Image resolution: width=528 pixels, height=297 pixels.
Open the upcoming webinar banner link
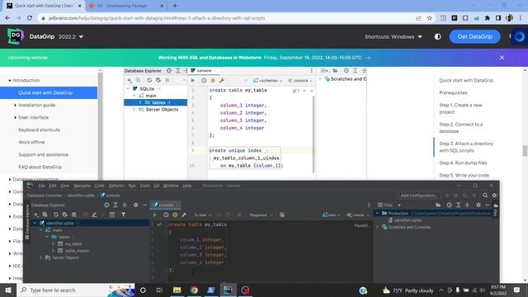click(264, 58)
